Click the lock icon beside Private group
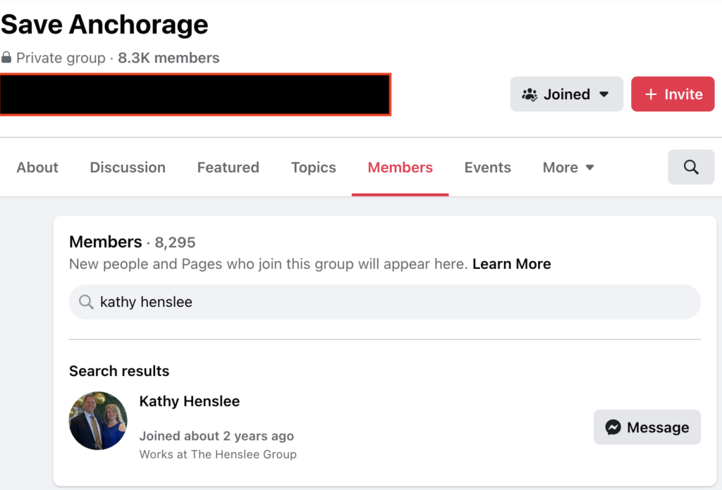 [6, 58]
